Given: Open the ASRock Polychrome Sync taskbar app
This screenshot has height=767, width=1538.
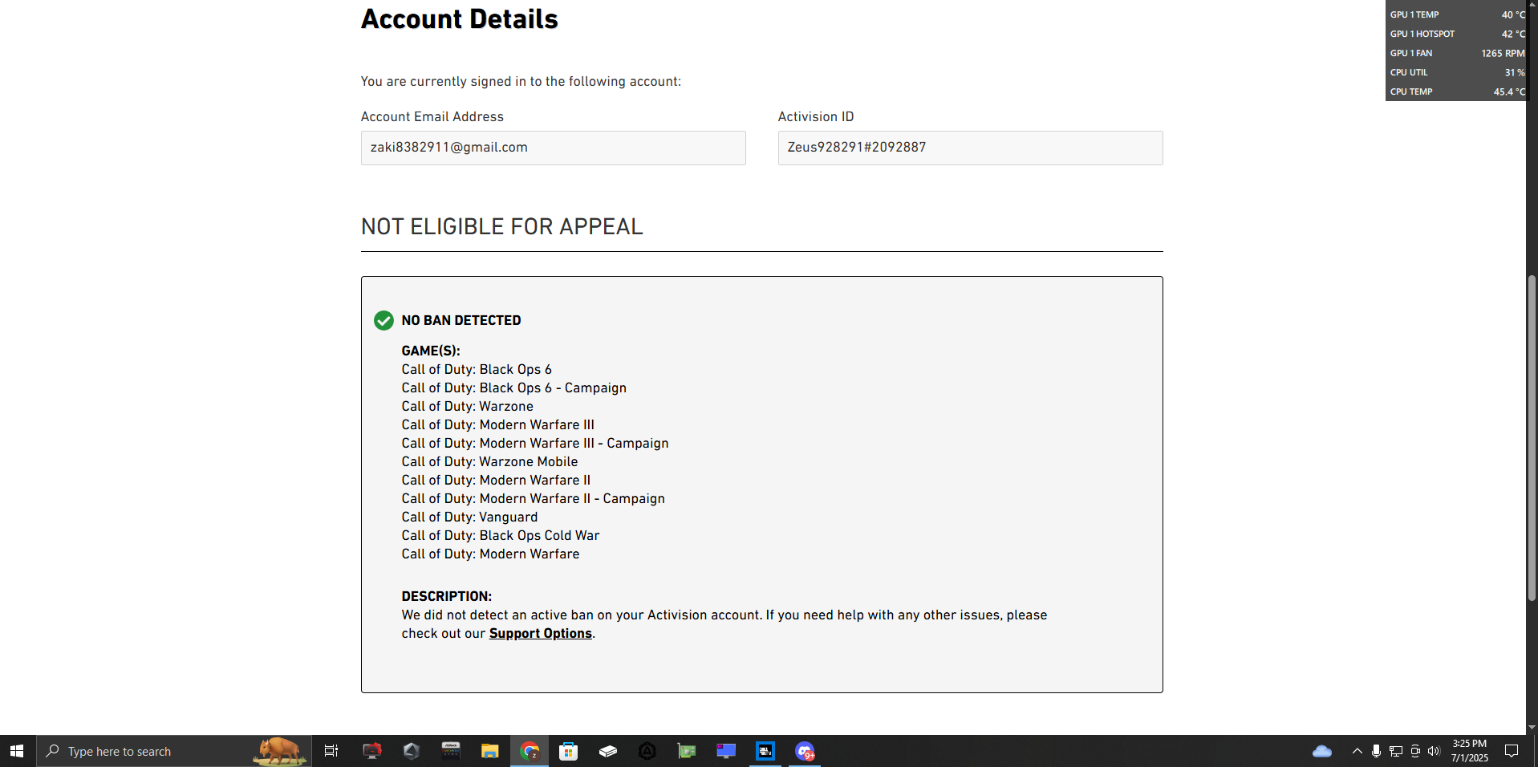Looking at the screenshot, I should coord(451,751).
